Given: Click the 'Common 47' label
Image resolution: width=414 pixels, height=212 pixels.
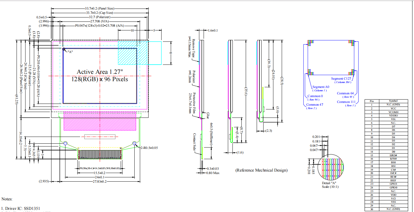Looking at the screenshot, I should (315, 105).
